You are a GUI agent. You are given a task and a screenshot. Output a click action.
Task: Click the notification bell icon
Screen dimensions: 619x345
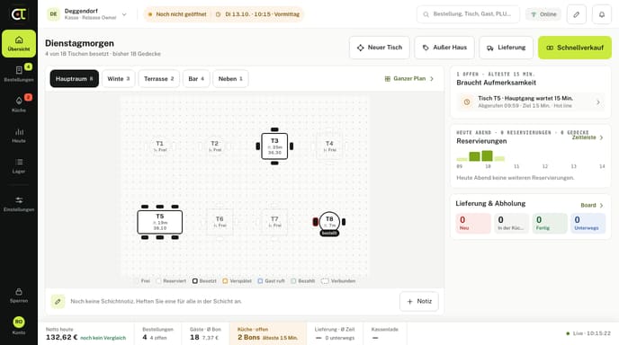pyautogui.click(x=602, y=14)
